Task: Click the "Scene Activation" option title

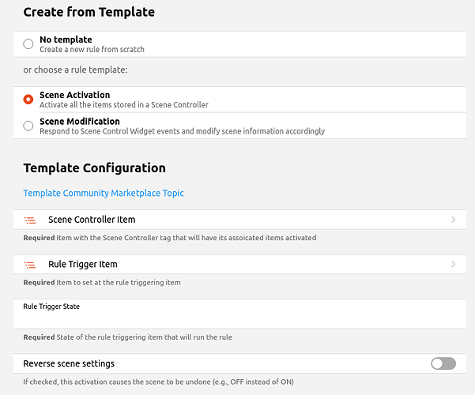Action: [74, 95]
